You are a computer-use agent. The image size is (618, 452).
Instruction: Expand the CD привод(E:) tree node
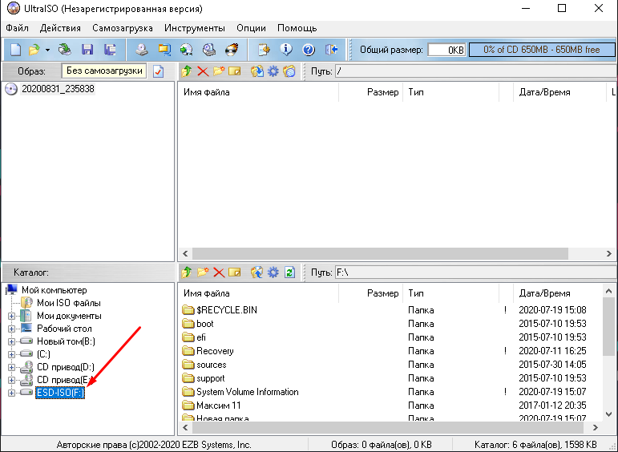[11, 381]
